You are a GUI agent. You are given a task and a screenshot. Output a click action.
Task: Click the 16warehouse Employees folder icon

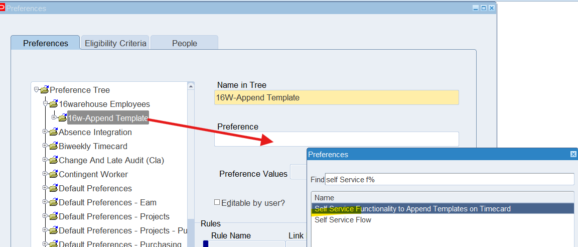[x=53, y=104]
